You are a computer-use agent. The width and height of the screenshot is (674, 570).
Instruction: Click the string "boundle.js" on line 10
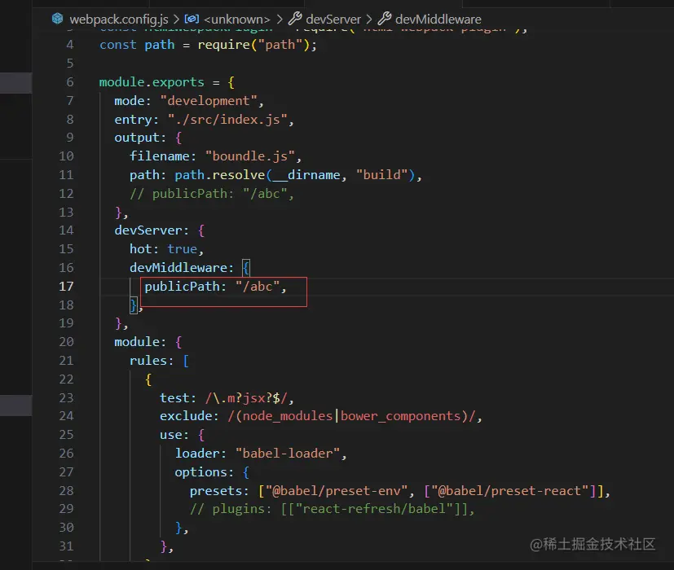pos(249,156)
